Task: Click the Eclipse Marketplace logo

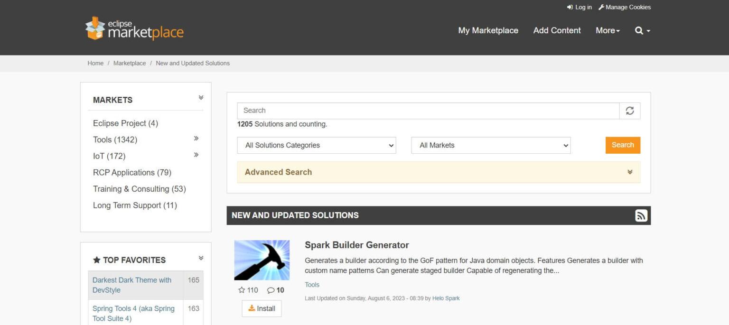Action: pos(134,28)
